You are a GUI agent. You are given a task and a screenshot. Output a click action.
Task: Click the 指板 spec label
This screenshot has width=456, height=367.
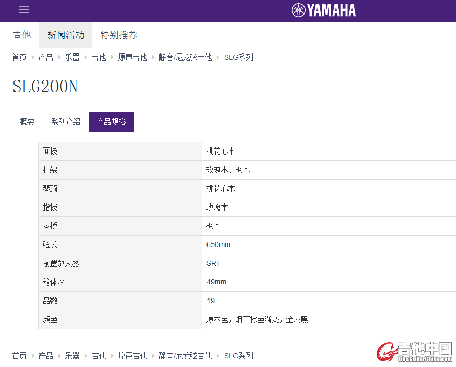click(x=50, y=207)
